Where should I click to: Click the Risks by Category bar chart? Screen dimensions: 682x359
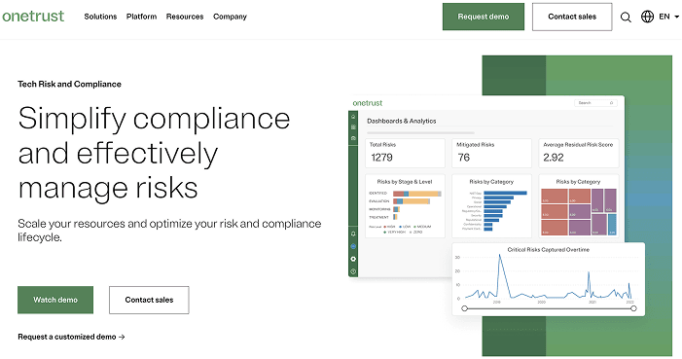tap(491, 206)
